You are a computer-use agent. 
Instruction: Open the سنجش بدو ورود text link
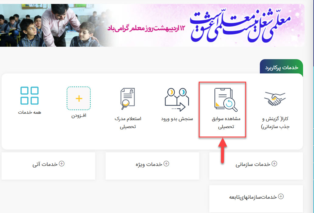177,119
